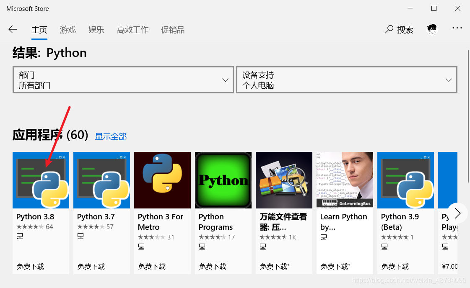Click 免费下载 under Learn Python
470x288 pixels.
click(x=335, y=267)
